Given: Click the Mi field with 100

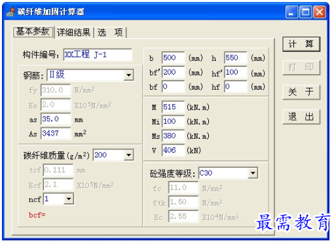Looking at the screenshot, I should [x=173, y=121].
